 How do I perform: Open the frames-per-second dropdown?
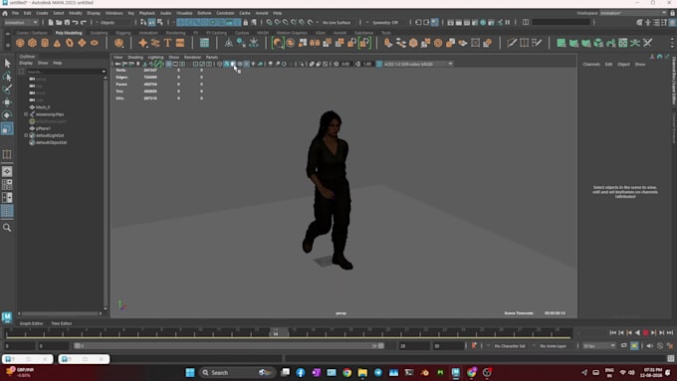pyautogui.click(x=599, y=346)
